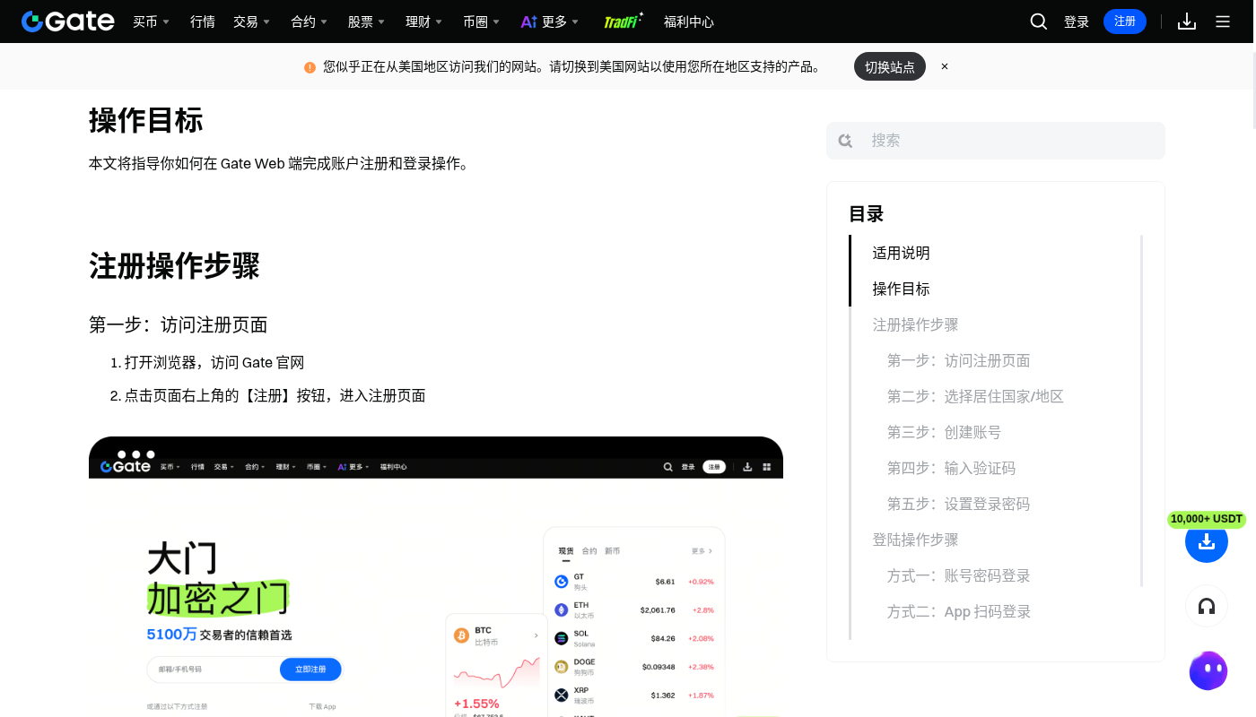Screen dimensions: 1256x717
Task: Open the headset customer support icon
Action: coord(1207,607)
